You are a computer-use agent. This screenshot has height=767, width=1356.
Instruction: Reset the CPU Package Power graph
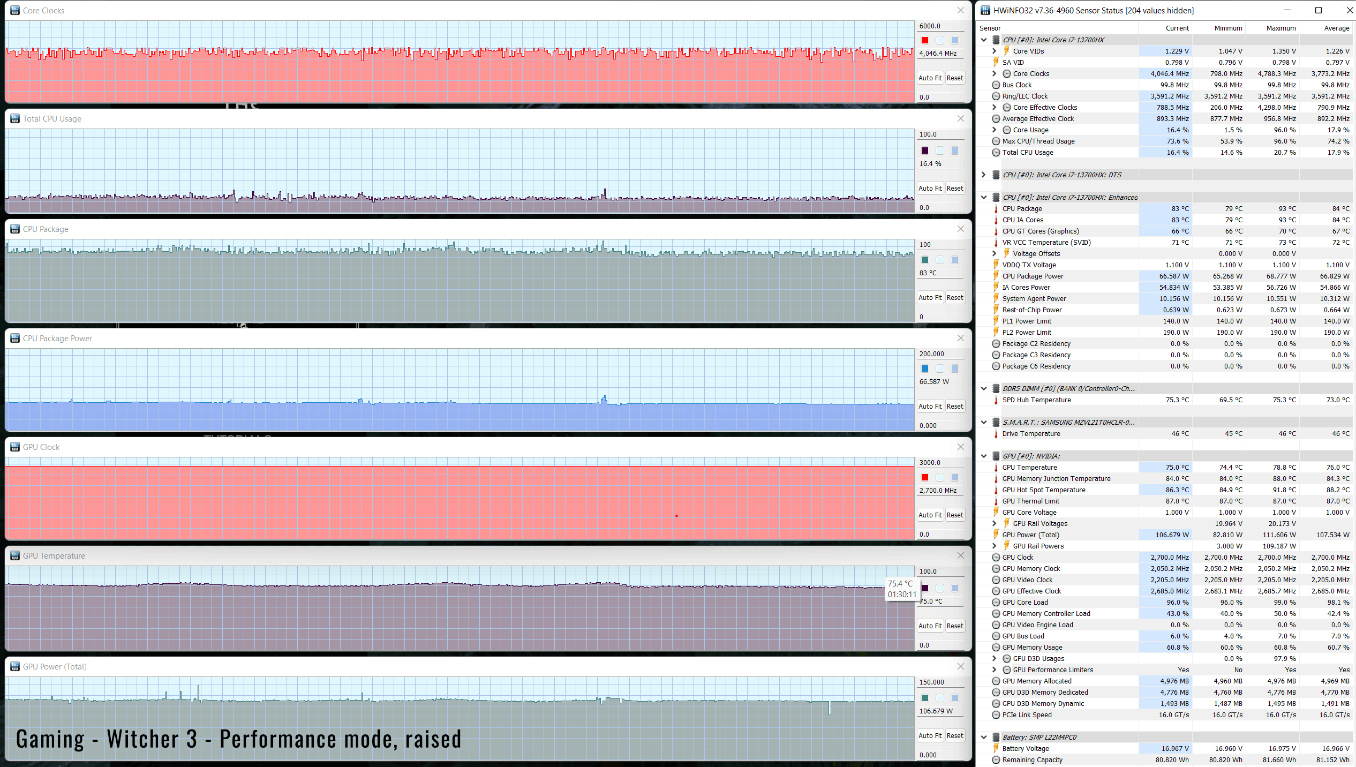click(955, 407)
